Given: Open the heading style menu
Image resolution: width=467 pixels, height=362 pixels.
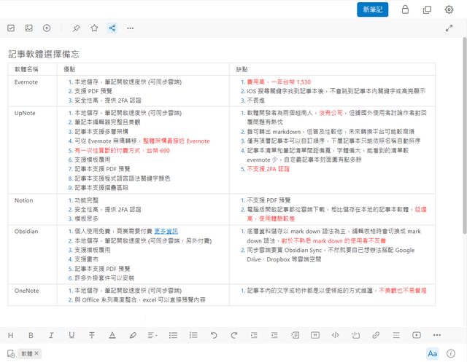Looking at the screenshot, I should (x=11, y=335).
